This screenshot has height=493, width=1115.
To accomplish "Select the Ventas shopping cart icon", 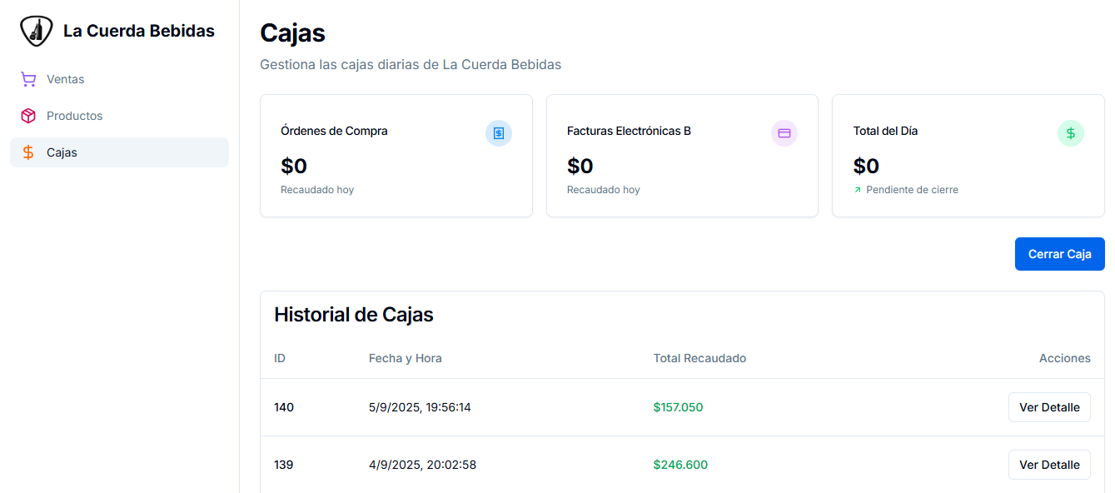I will (27, 78).
